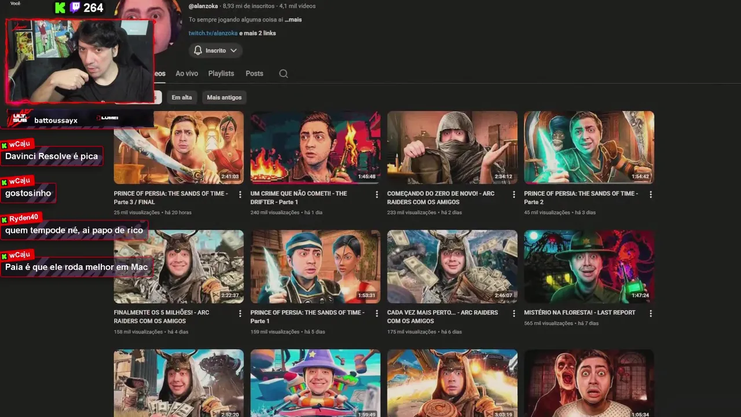Click chat message 'quem tempode né, ai papo de rico'
This screenshot has height=417, width=741.
(x=74, y=231)
